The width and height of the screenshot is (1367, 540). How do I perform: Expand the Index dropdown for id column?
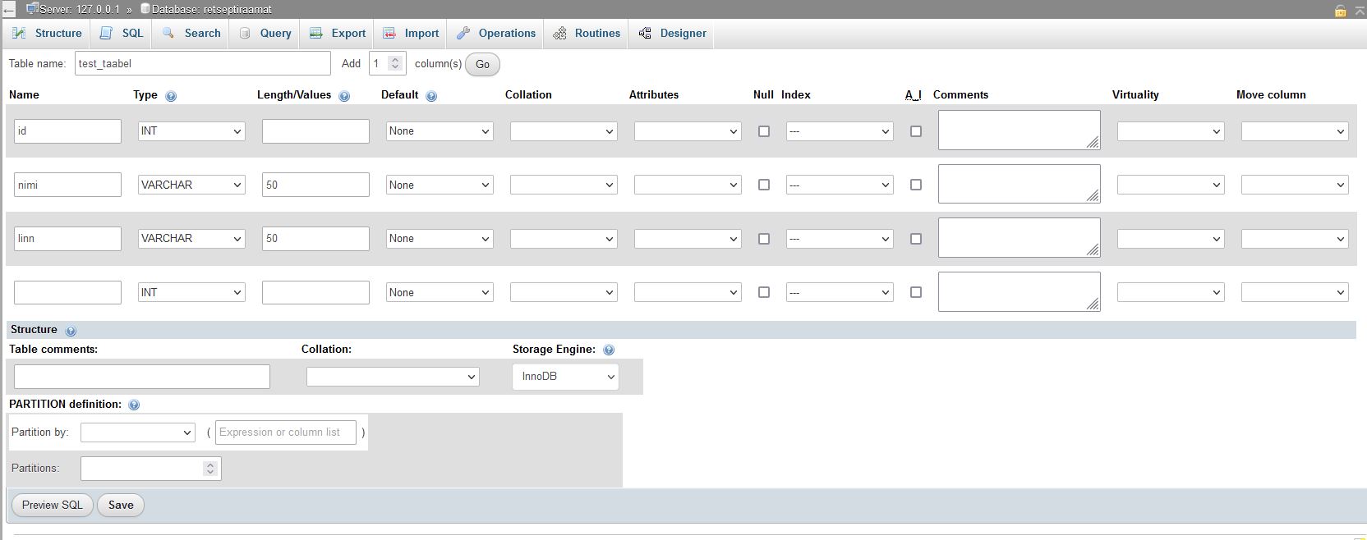click(839, 131)
